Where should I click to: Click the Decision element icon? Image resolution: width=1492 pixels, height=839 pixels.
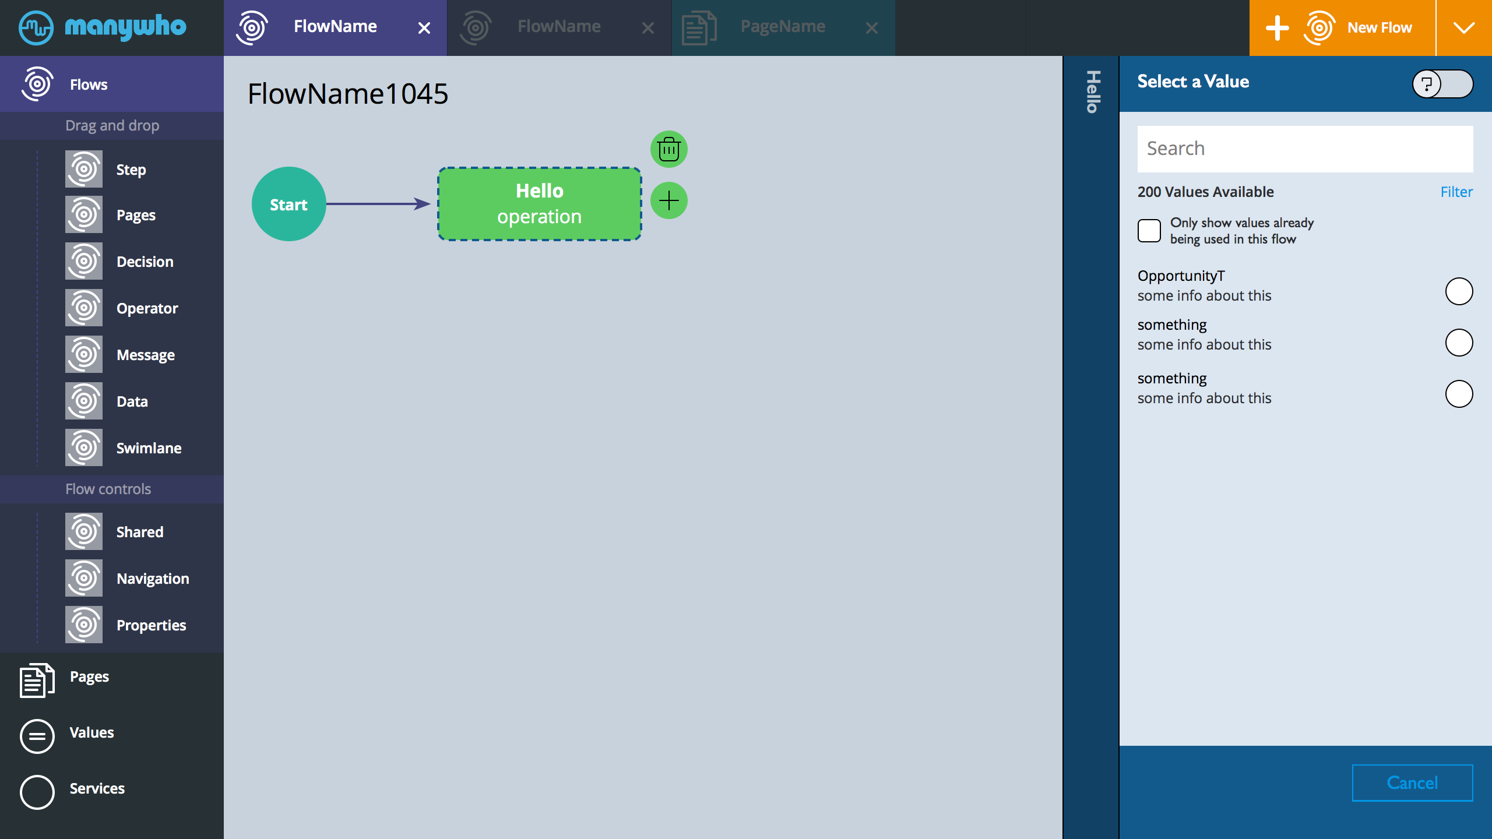[x=84, y=261]
